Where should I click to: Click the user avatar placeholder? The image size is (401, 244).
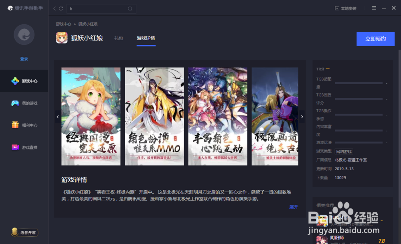point(24,34)
